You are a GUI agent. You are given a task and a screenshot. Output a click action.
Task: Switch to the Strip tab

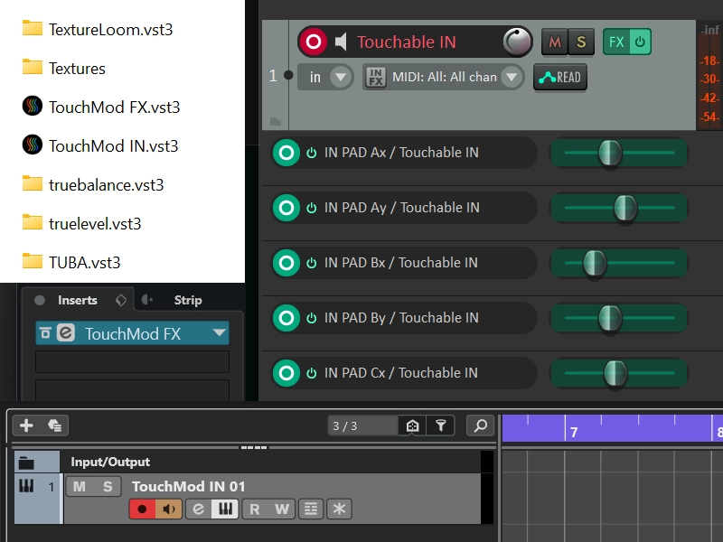(188, 300)
